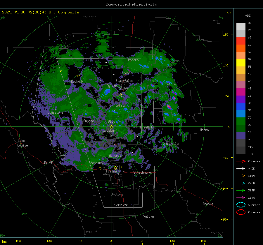
Task: Click the Strathmore town label
Action: (142, 172)
